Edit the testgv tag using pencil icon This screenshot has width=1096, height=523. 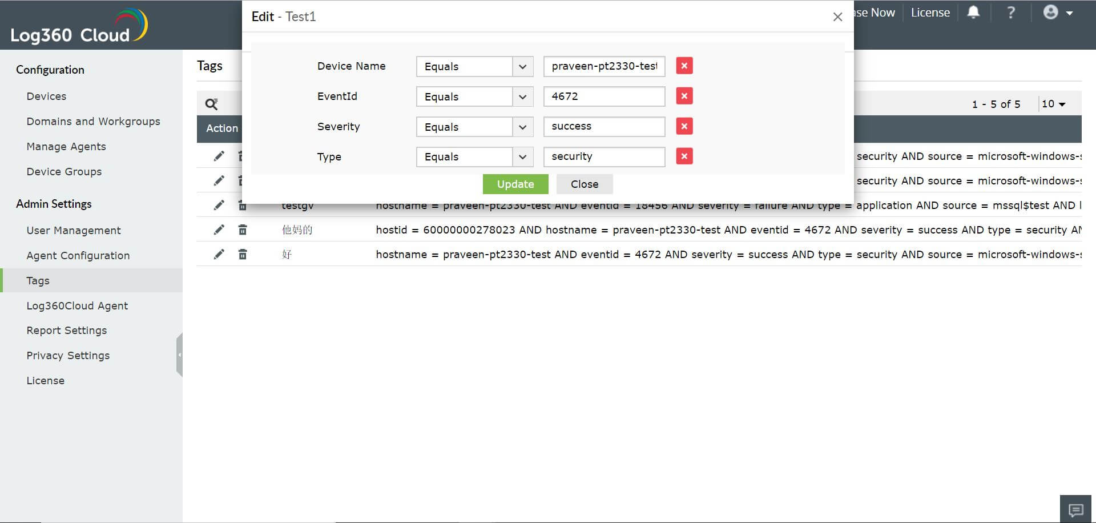coord(219,205)
